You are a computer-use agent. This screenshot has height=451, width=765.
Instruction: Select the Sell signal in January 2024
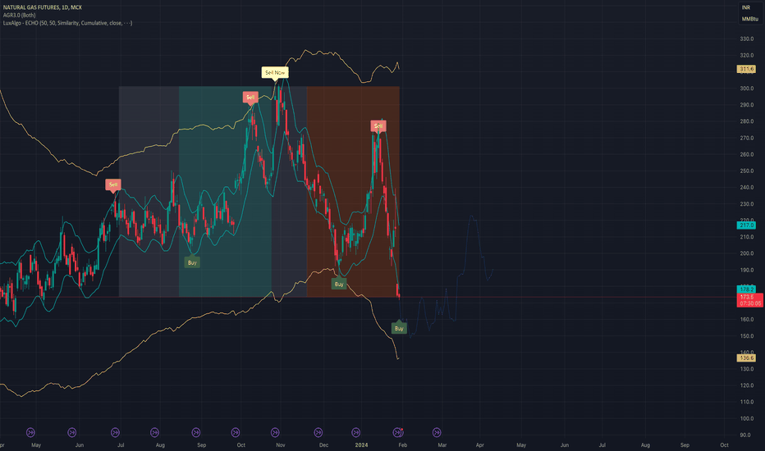pyautogui.click(x=378, y=126)
